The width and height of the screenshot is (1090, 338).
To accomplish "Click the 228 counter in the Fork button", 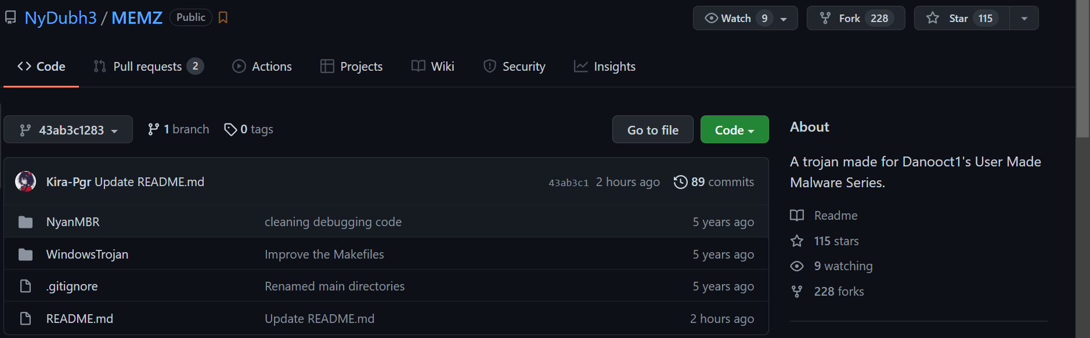I will coord(879,19).
